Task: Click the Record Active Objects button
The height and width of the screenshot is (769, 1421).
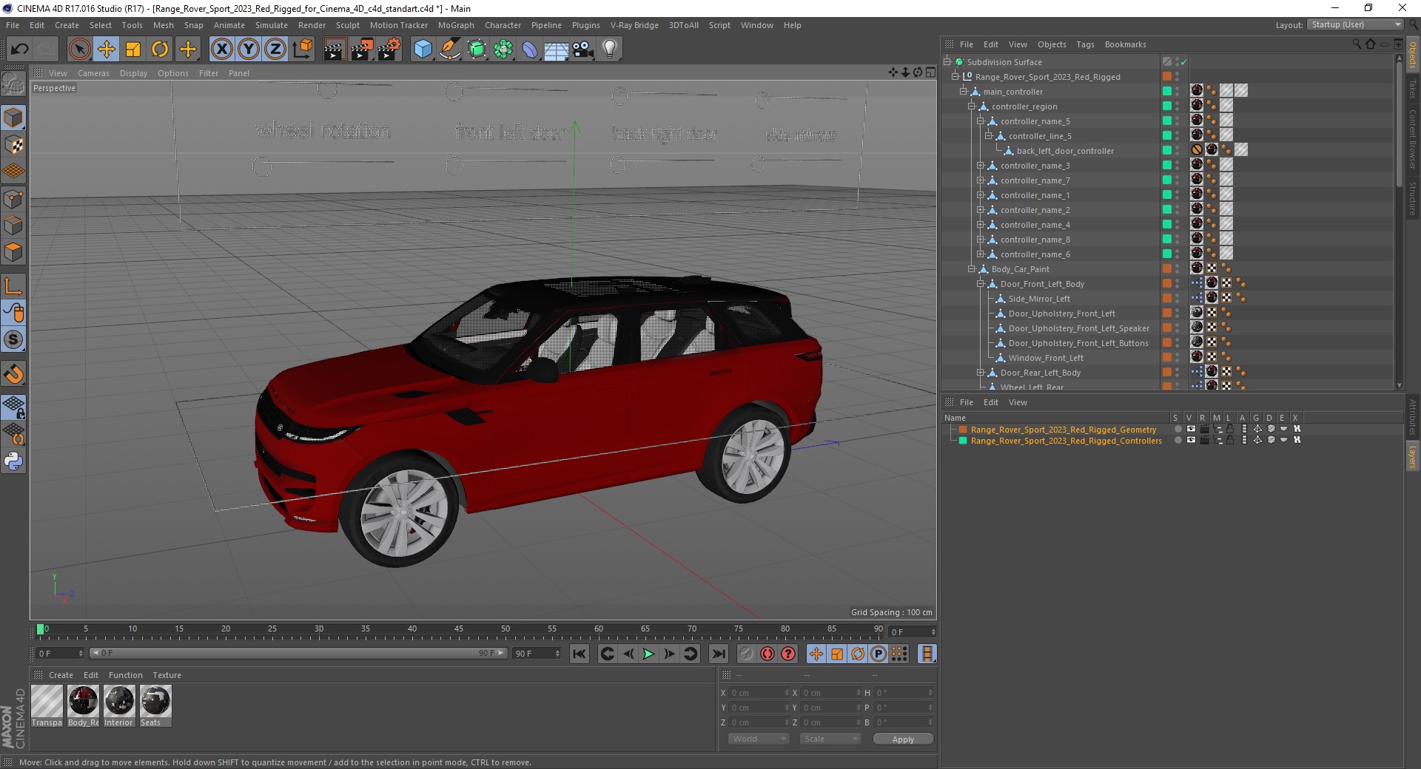Action: (x=747, y=654)
